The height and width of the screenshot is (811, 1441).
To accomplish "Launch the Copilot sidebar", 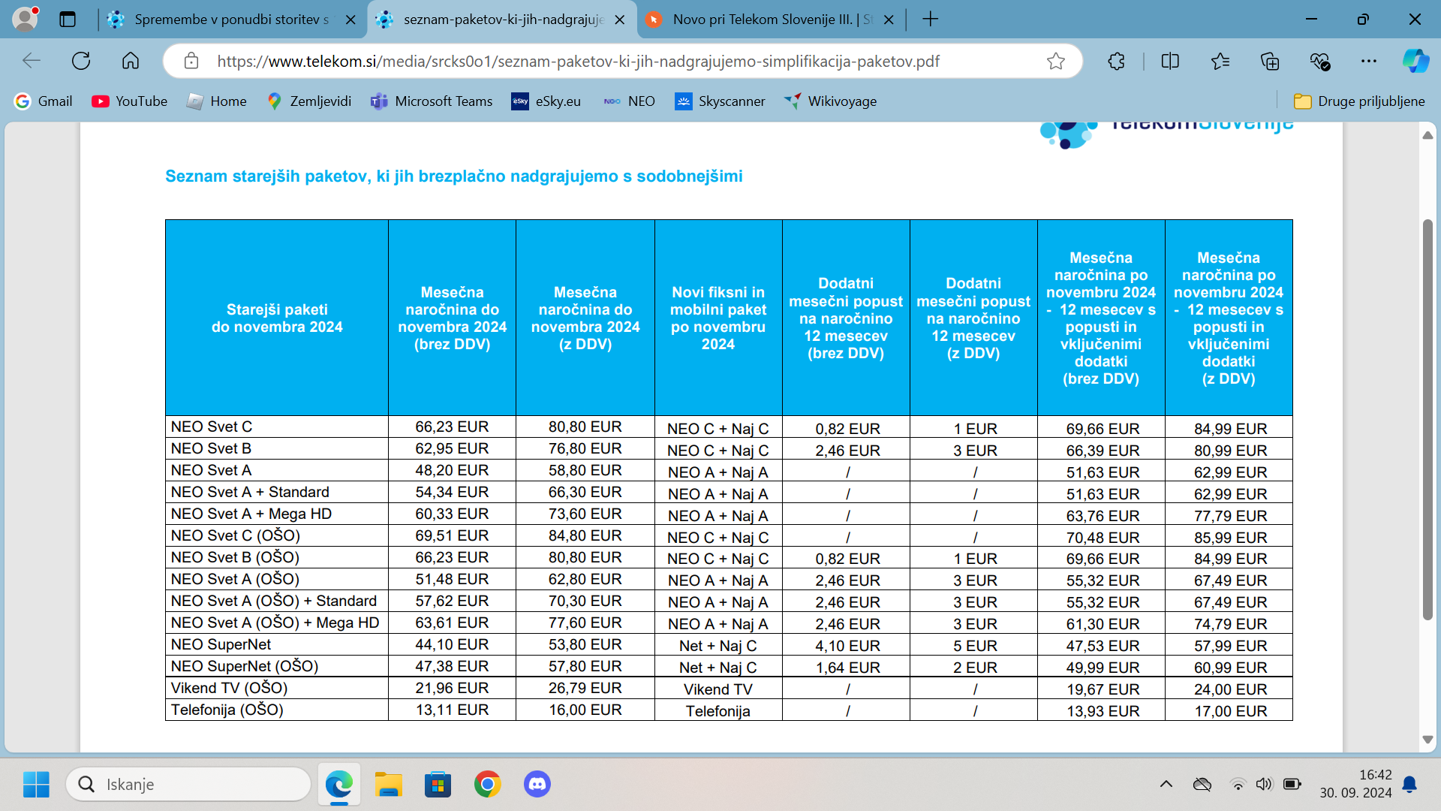I will point(1415,61).
